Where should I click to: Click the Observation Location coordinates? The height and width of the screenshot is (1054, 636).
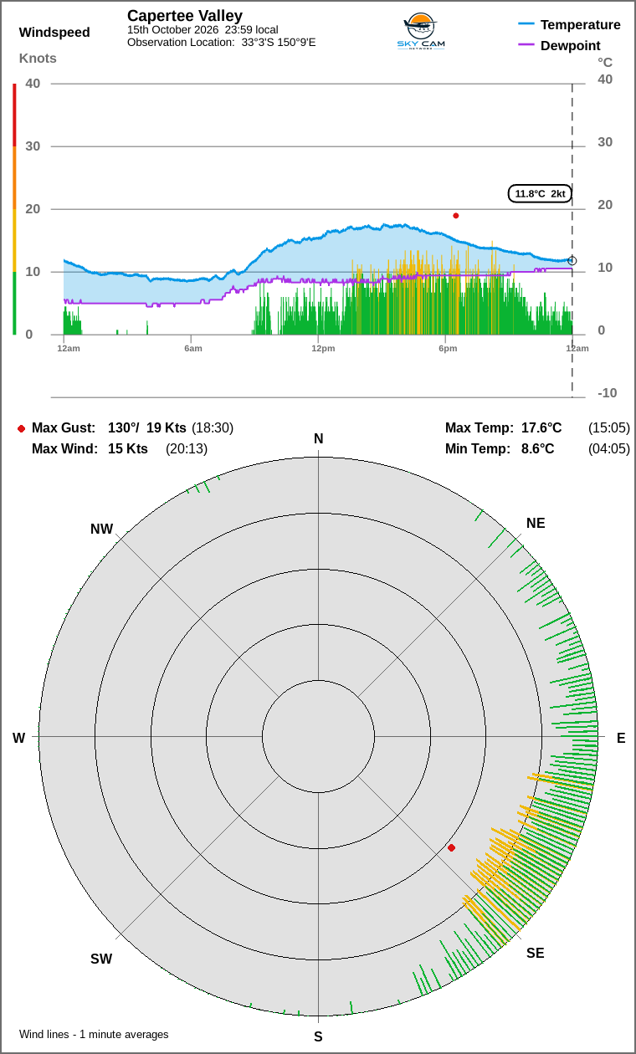(279, 43)
